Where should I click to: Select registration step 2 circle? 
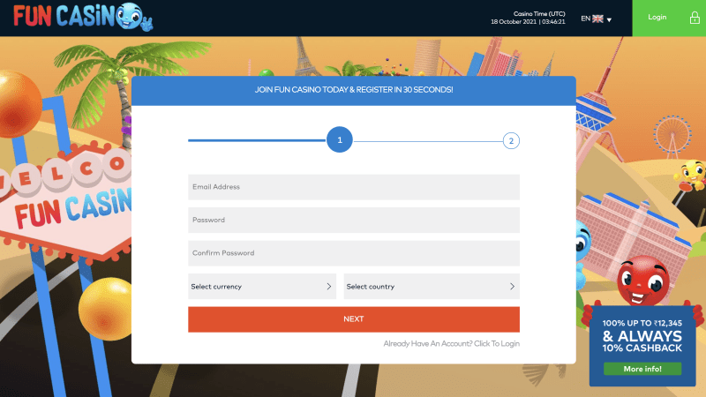tap(511, 141)
